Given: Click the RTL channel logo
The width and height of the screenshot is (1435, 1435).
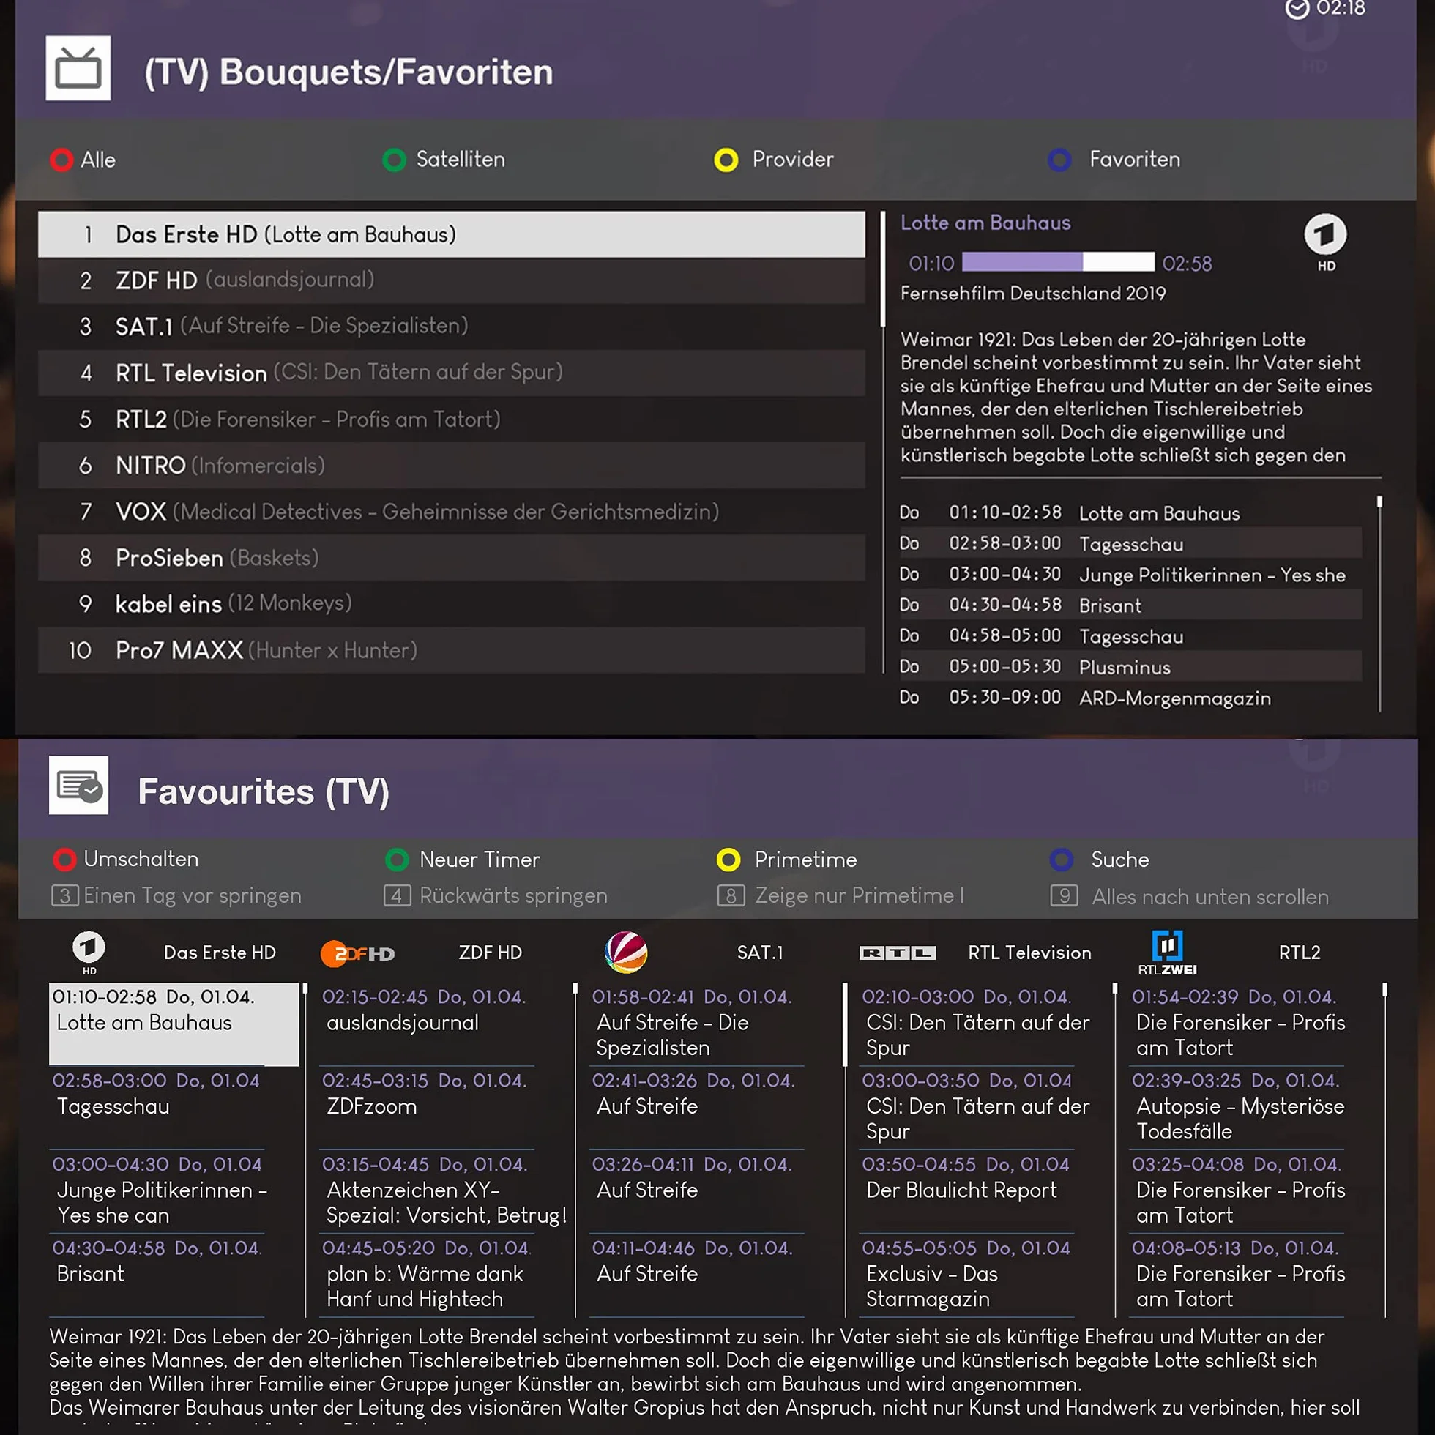Looking at the screenshot, I should pyautogui.click(x=898, y=953).
